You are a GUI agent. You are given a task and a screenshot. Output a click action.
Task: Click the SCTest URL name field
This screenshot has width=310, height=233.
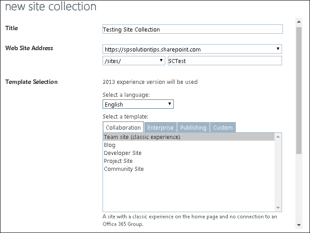225,61
